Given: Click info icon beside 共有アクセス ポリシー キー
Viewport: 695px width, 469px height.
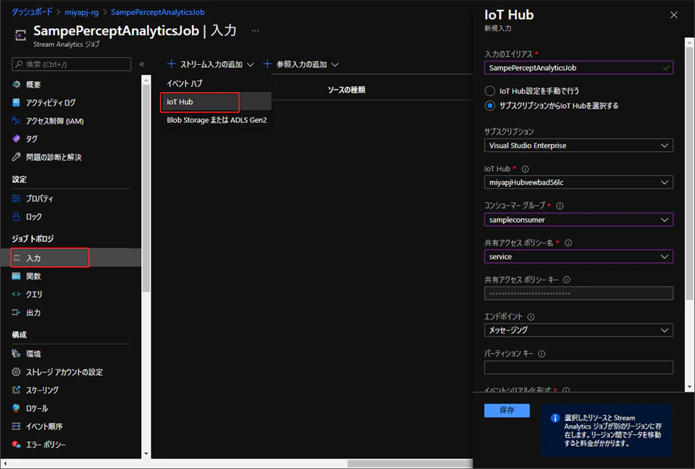Looking at the screenshot, I should 567,280.
